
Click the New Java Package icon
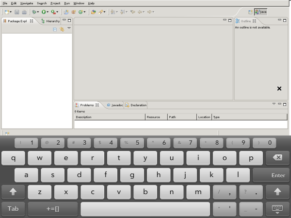(74, 12)
